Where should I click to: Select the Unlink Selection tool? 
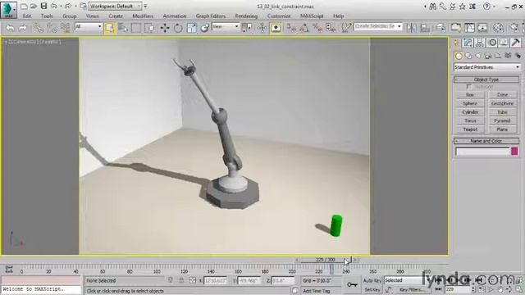coord(52,28)
